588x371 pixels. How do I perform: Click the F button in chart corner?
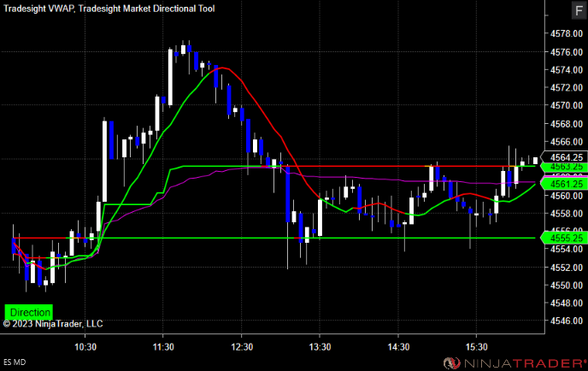click(579, 10)
